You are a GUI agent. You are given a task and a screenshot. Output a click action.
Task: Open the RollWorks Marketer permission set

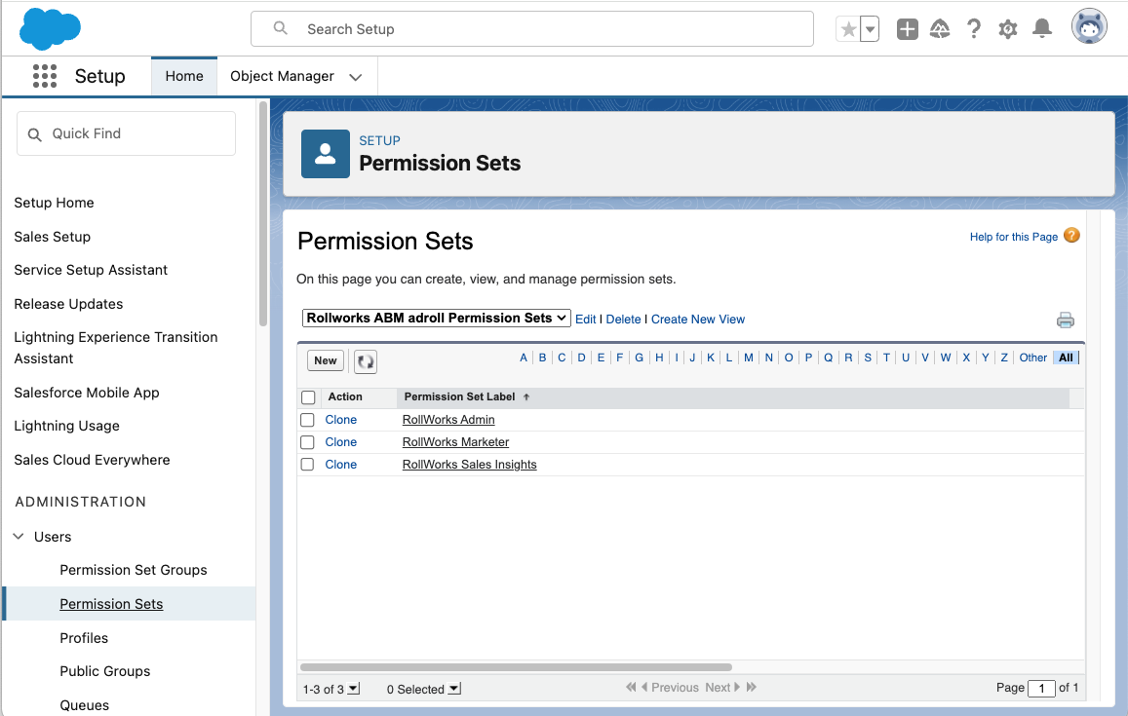455,442
